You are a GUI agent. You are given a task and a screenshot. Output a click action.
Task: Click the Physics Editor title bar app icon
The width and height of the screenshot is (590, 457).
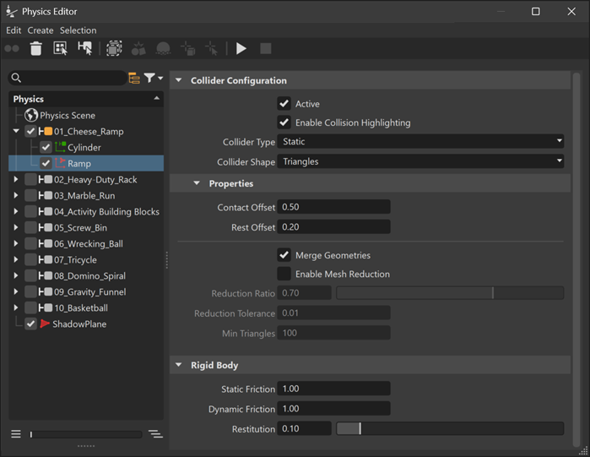[x=12, y=12]
